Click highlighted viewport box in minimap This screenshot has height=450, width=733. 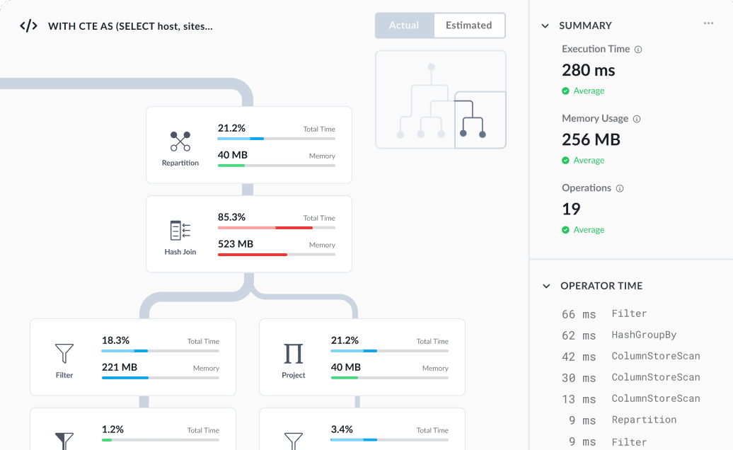pyautogui.click(x=480, y=120)
